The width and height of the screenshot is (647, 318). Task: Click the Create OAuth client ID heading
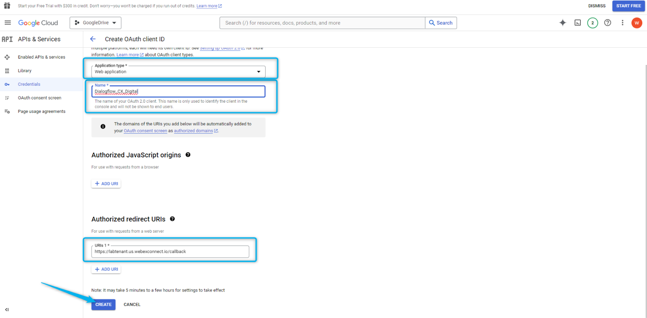click(x=135, y=39)
